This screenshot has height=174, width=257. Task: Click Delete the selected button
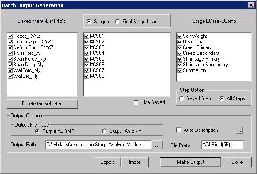pos(42,104)
